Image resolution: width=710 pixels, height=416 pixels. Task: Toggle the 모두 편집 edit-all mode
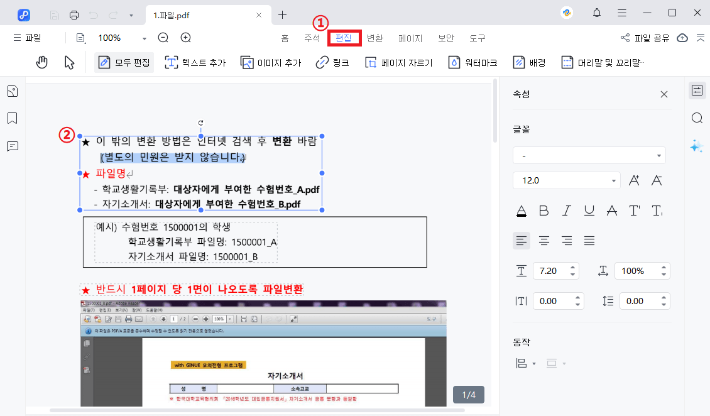(x=124, y=62)
